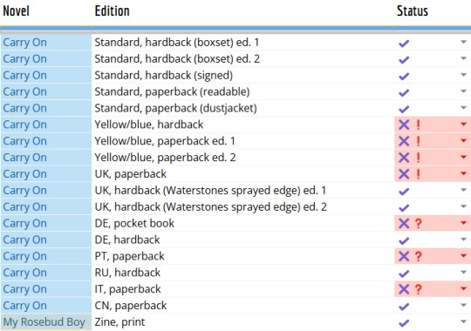Select the Status column header
The height and width of the screenshot is (331, 471).
[x=412, y=11]
